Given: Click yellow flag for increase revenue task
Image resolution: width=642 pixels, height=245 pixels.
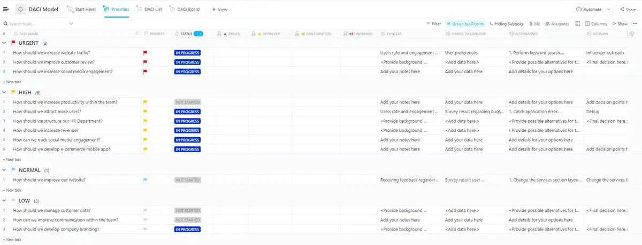Looking at the screenshot, I should click(145, 130).
